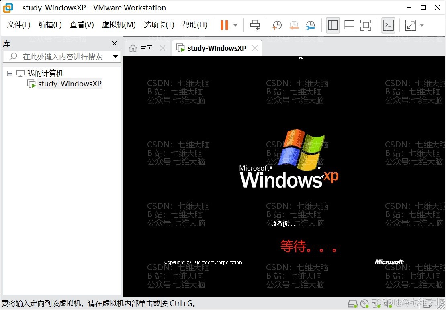
Task: Click the sound card status icon
Action: tap(387, 304)
